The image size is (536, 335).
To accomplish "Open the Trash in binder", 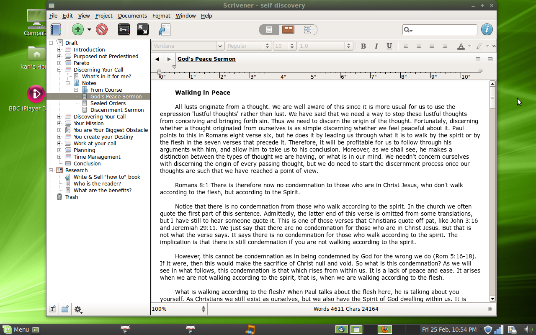I will coord(71,197).
